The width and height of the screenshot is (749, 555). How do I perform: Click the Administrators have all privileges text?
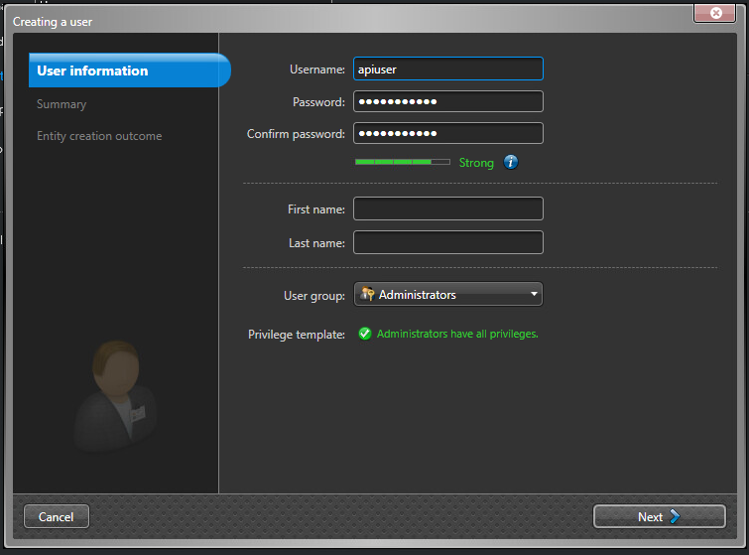[x=457, y=335]
